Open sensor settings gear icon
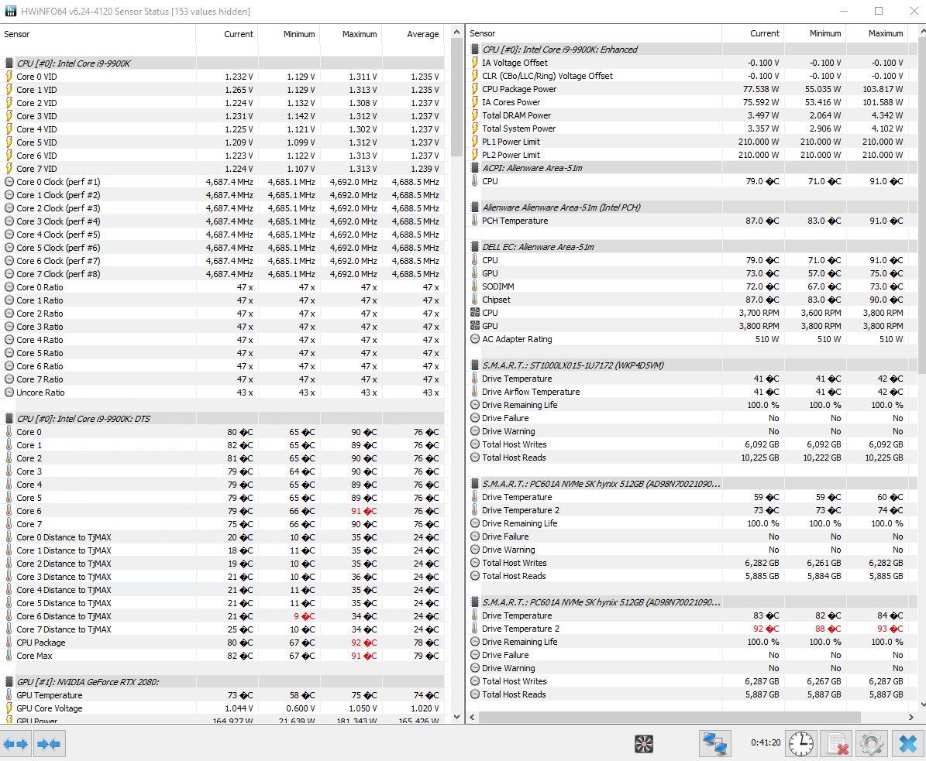 [872, 744]
